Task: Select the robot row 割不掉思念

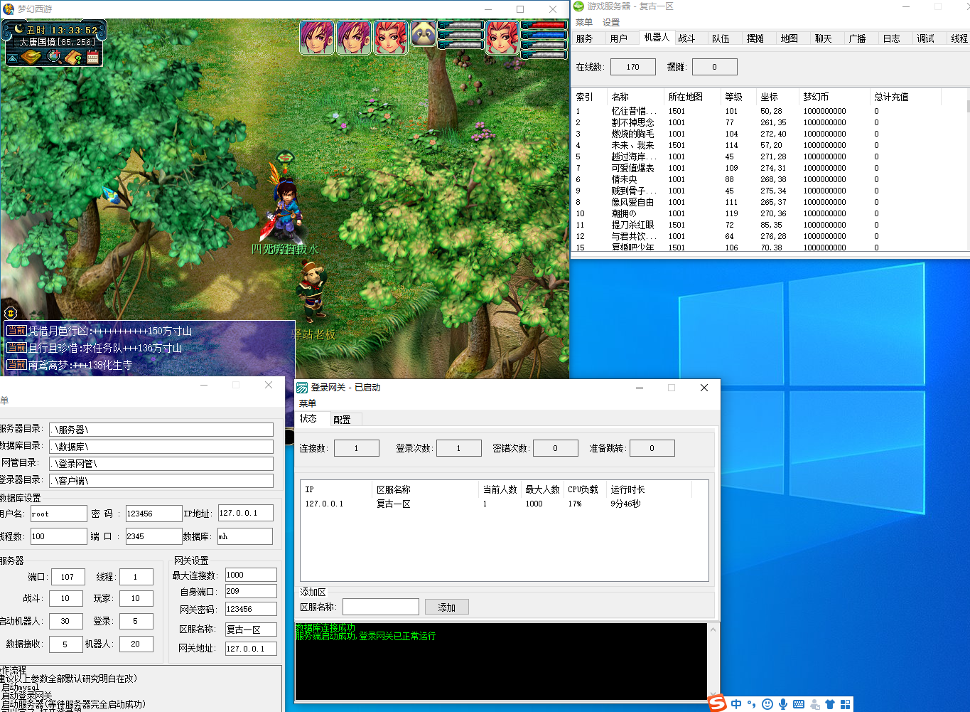Action: click(x=770, y=122)
